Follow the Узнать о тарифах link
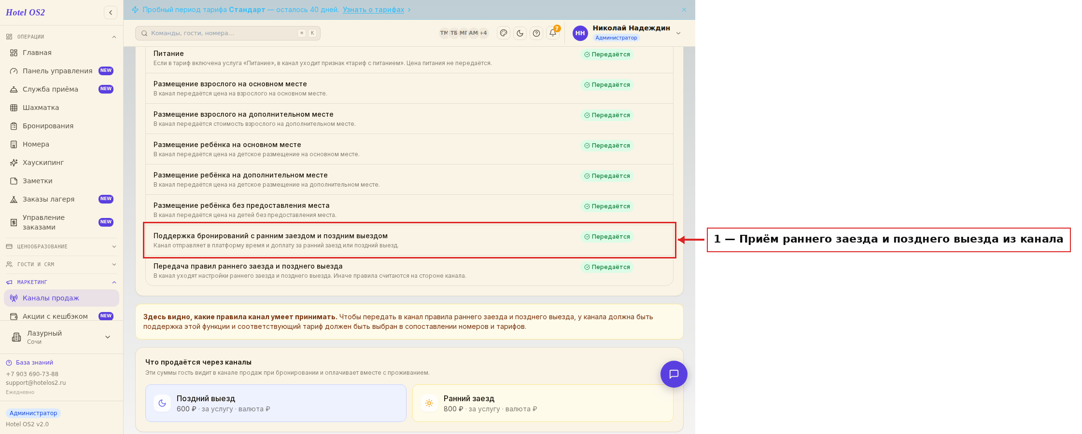 (373, 10)
